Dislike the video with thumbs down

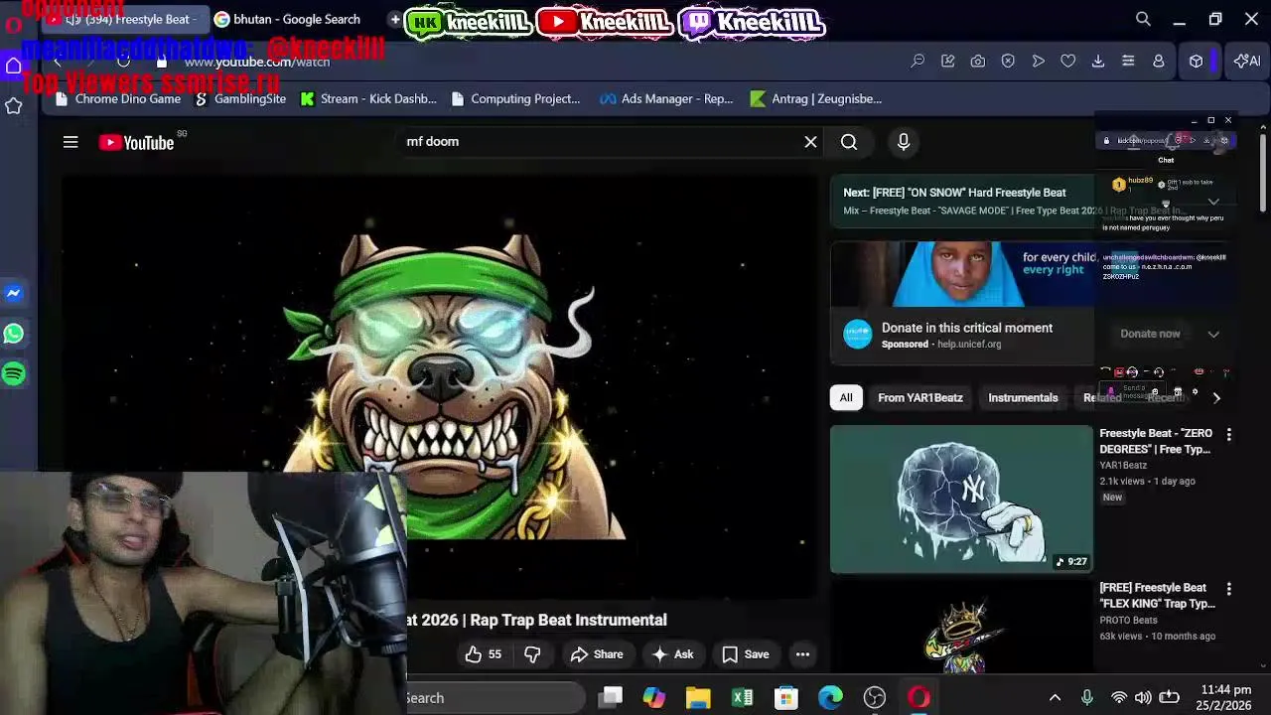tap(532, 654)
